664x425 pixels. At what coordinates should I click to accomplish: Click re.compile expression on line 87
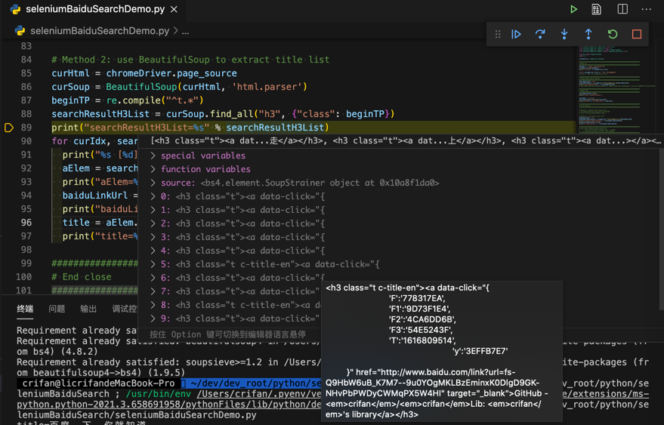(x=155, y=100)
